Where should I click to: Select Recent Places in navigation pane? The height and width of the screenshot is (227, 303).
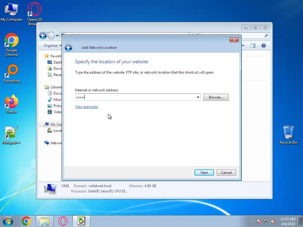54,74
